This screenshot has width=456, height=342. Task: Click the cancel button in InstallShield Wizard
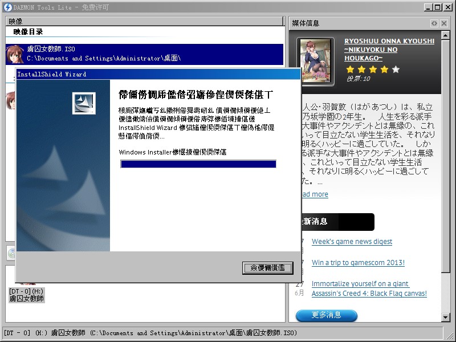[267, 268]
